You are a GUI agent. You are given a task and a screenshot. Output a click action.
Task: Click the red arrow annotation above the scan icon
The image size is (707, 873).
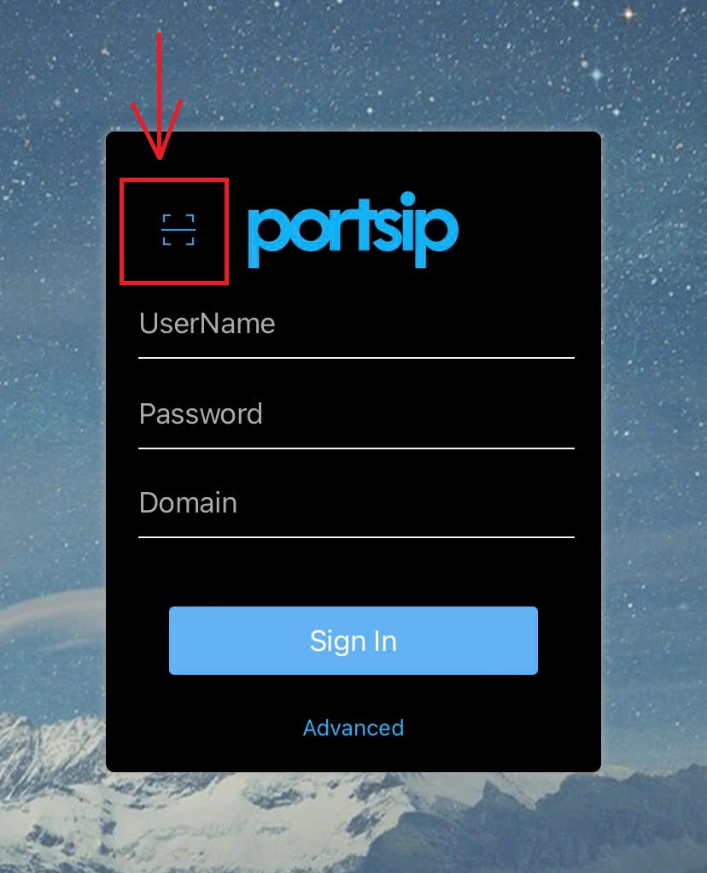click(158, 96)
